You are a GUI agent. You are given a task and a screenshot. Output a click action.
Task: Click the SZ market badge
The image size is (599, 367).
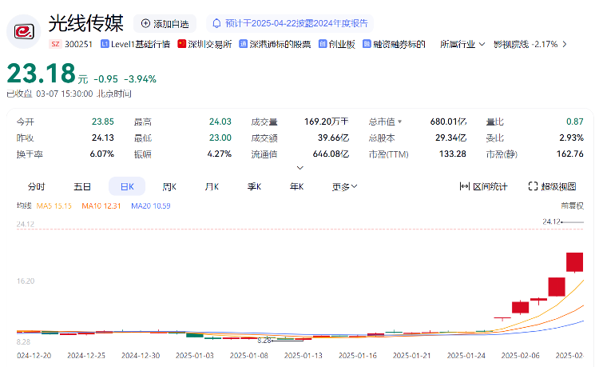coord(55,44)
